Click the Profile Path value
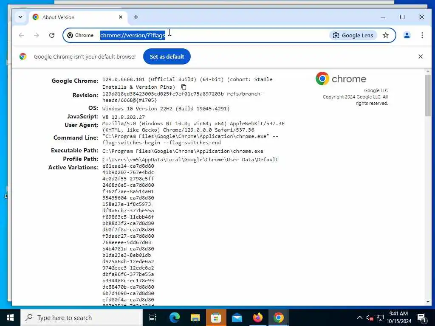 190,160
